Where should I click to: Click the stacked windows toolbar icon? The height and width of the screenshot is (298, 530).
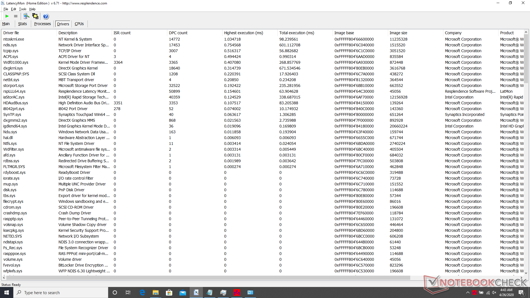[x=35, y=16]
